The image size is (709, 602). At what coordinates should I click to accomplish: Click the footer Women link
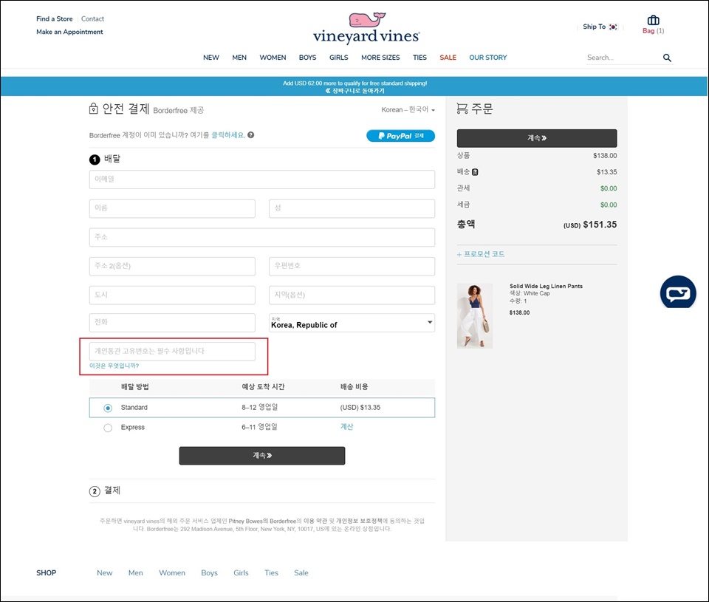tap(172, 572)
